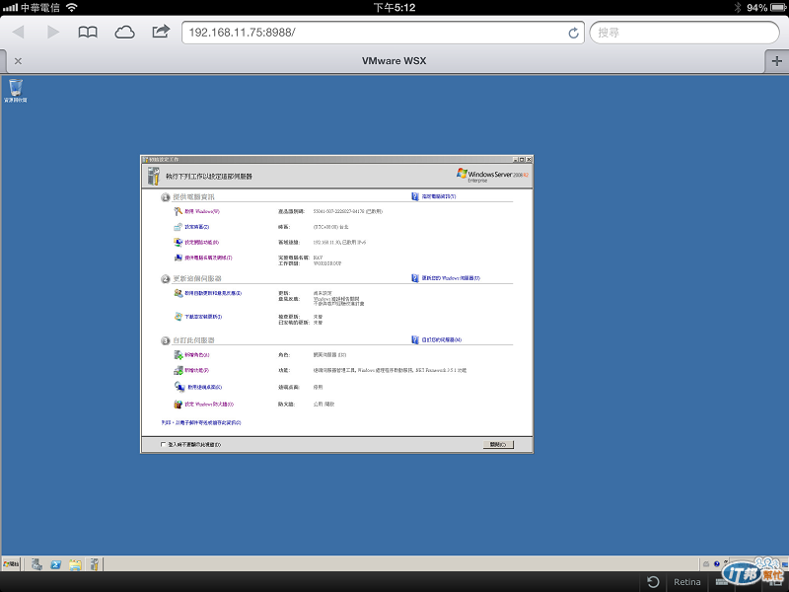Screen dimensions: 789x592
Task: Click the WORKGROUP workgroup value
Action: click(x=327, y=263)
